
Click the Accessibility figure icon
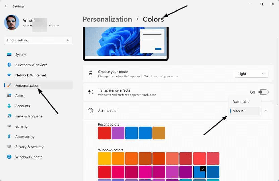click(x=9, y=137)
